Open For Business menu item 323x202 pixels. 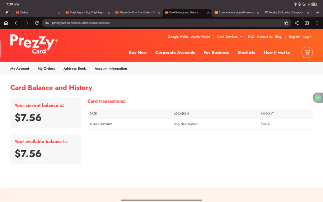coord(216,52)
